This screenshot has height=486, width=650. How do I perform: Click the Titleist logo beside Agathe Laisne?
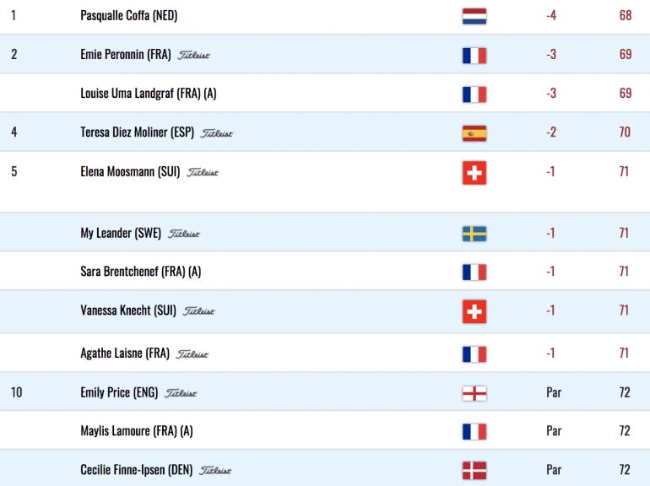[x=192, y=354]
